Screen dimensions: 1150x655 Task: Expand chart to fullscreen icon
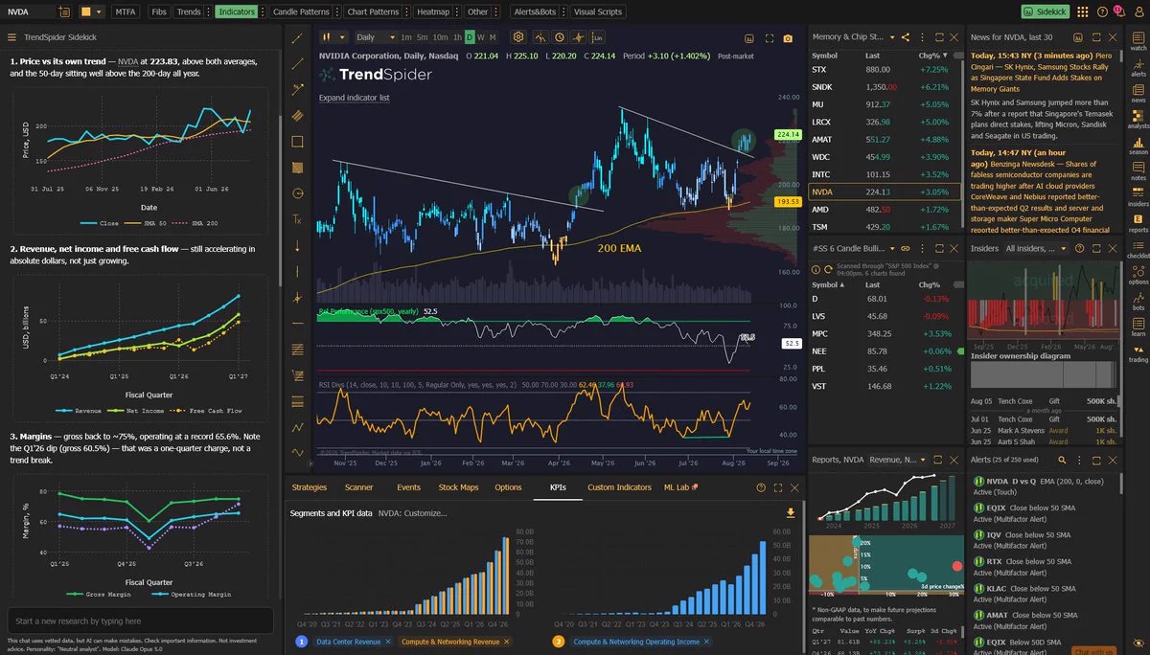[x=769, y=38]
